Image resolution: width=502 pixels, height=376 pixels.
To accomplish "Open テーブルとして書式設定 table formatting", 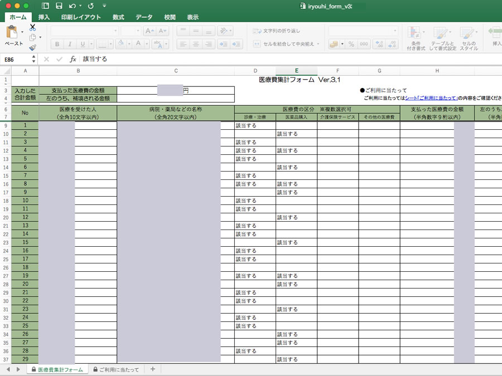I will 442,38.
